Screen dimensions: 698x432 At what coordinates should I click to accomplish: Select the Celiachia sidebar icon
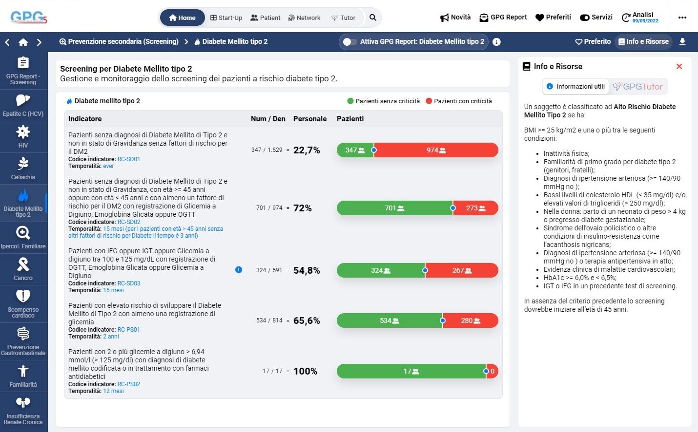[23, 169]
